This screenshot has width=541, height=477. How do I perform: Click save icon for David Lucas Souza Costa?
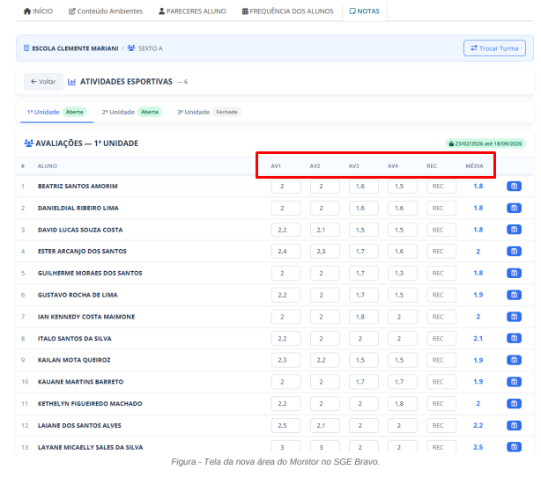click(x=514, y=230)
